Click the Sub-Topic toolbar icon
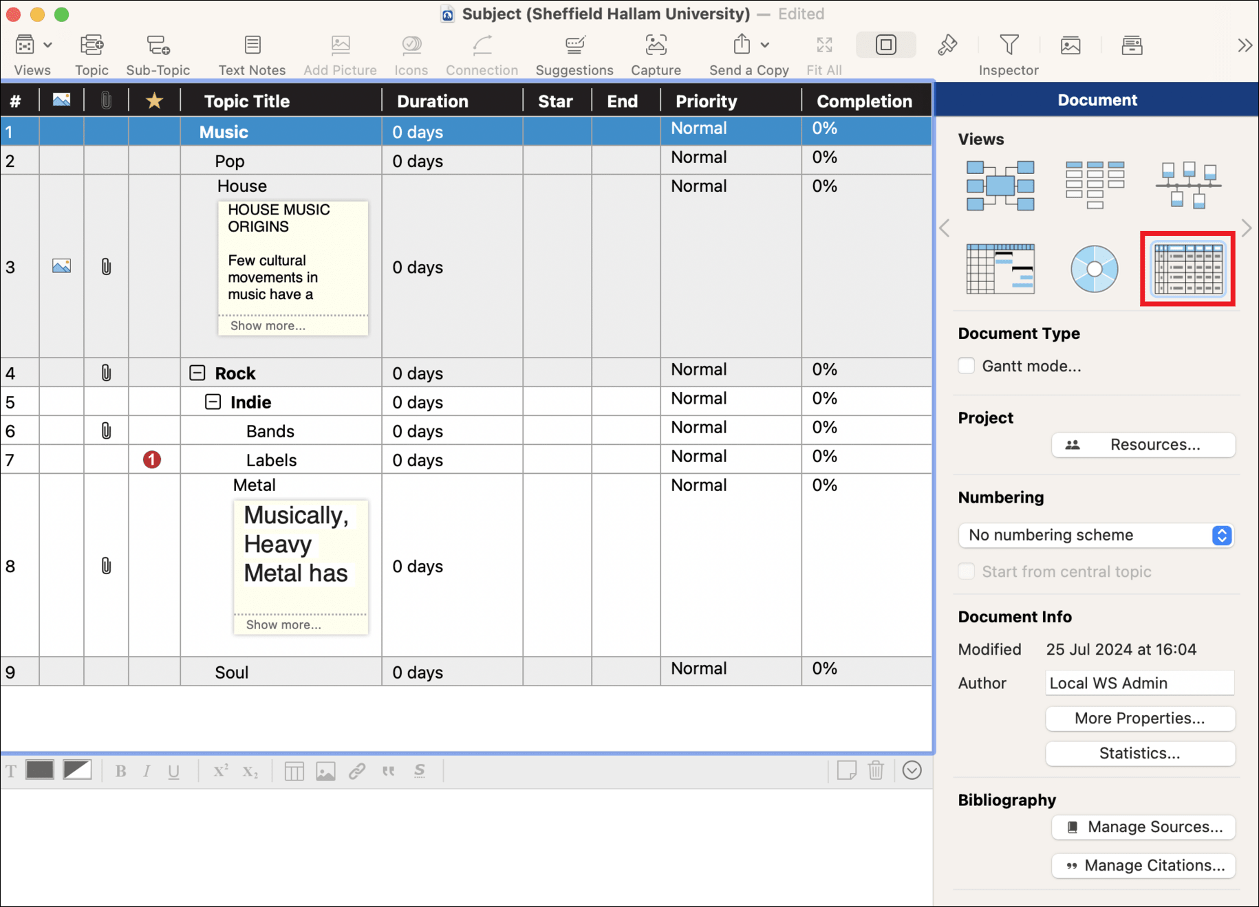 coord(158,46)
